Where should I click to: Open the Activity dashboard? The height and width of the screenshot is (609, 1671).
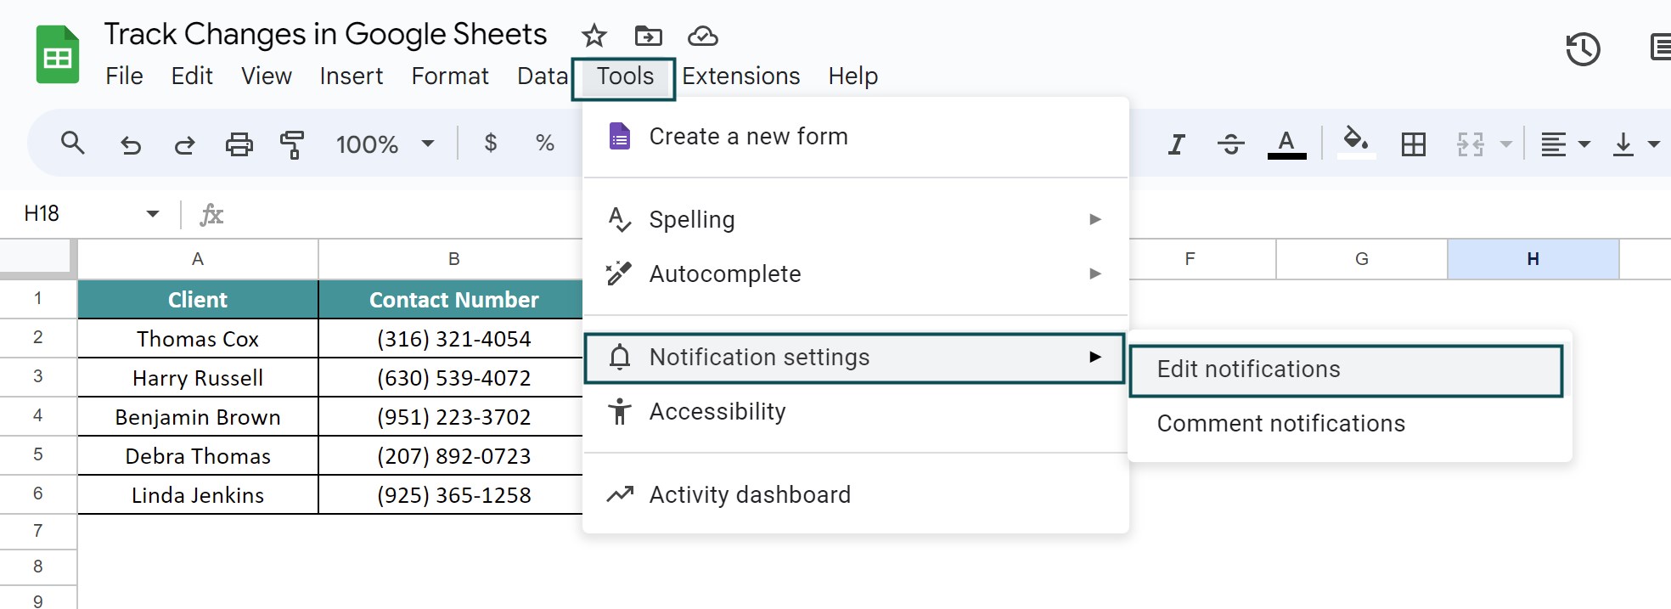click(x=856, y=494)
